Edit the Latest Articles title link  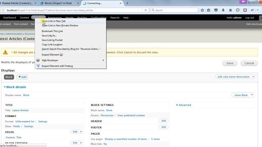pyautogui.click(x=20, y=110)
